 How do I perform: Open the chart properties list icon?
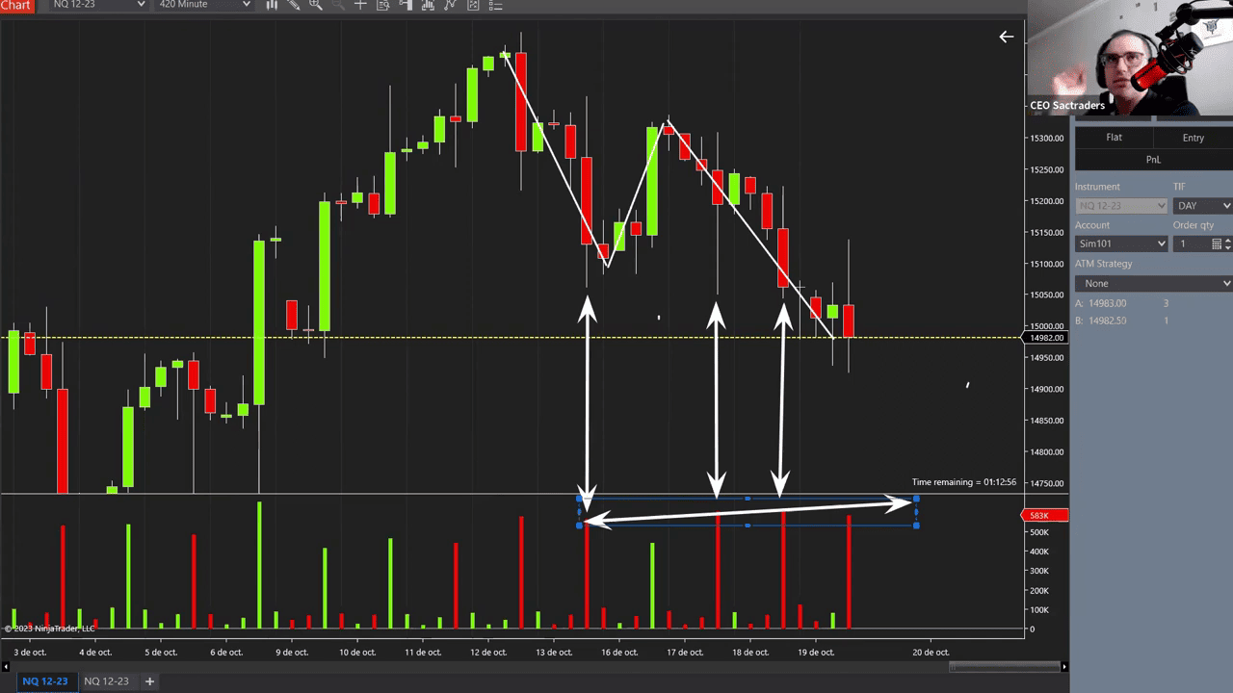495,5
